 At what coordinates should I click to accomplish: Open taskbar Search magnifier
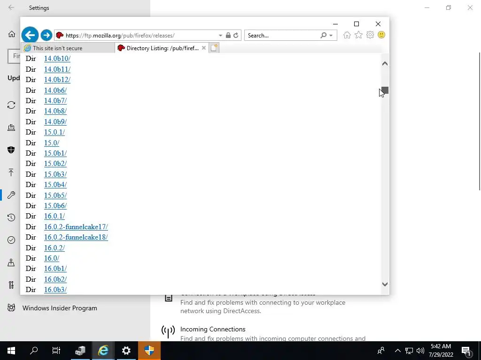coord(34,351)
